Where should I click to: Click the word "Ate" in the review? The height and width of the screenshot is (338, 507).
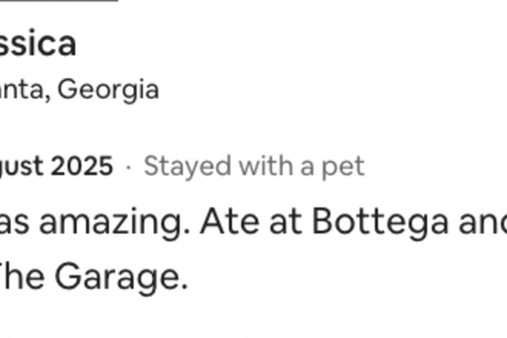coord(229,222)
